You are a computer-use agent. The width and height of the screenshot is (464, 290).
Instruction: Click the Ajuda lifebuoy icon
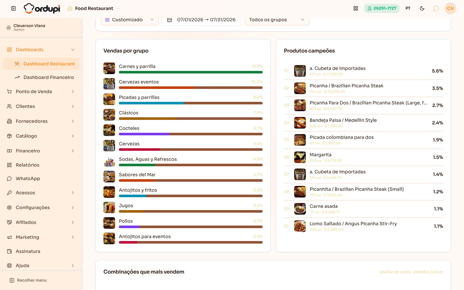click(9, 266)
